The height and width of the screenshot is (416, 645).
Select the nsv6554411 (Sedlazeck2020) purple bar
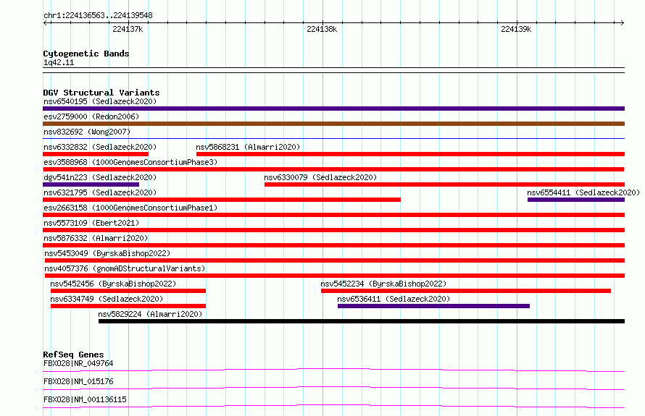coord(576,200)
